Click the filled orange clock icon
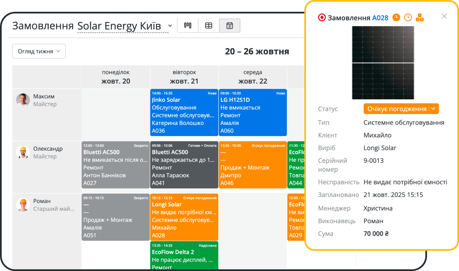Image resolution: width=459 pixels, height=271 pixels. pyautogui.click(x=396, y=18)
